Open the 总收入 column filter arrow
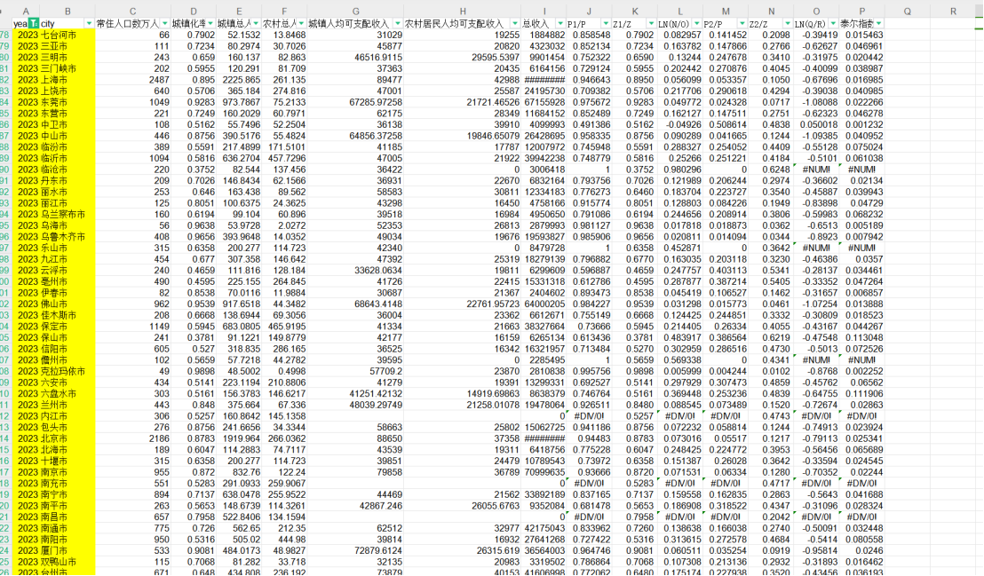The width and height of the screenshot is (984, 576). (x=560, y=24)
